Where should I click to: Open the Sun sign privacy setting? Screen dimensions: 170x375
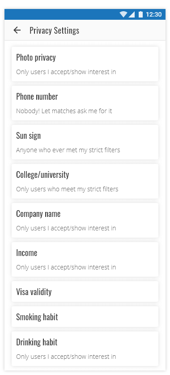point(85,142)
